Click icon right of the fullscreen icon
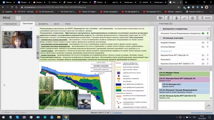 pos(154,24)
